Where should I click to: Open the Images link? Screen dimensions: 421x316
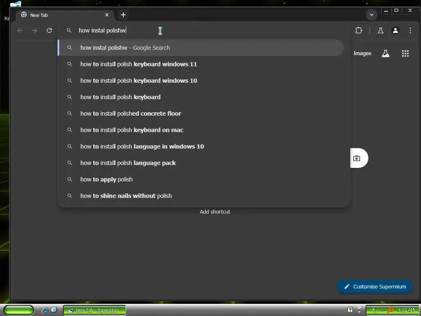point(363,53)
